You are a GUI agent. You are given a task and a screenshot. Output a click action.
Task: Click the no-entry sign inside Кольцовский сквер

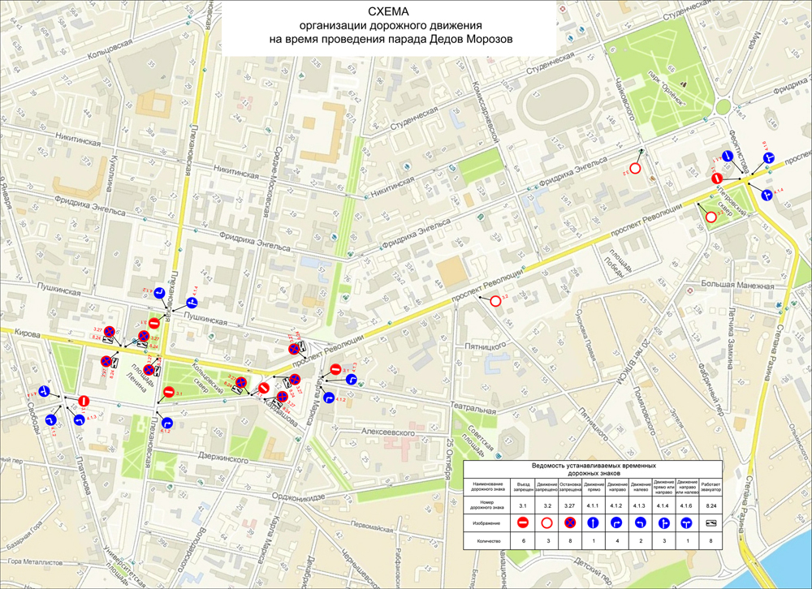[168, 393]
